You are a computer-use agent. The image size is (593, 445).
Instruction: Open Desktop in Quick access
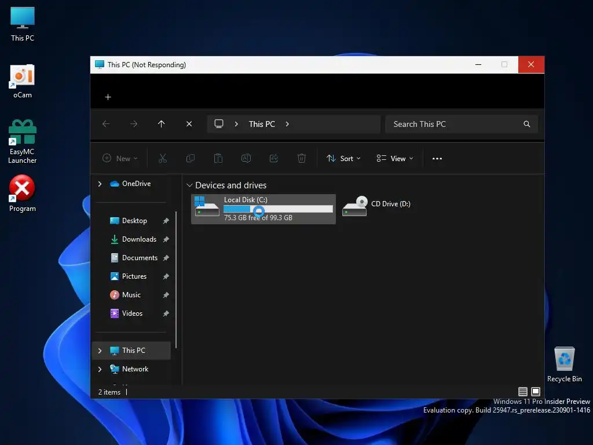128,221
